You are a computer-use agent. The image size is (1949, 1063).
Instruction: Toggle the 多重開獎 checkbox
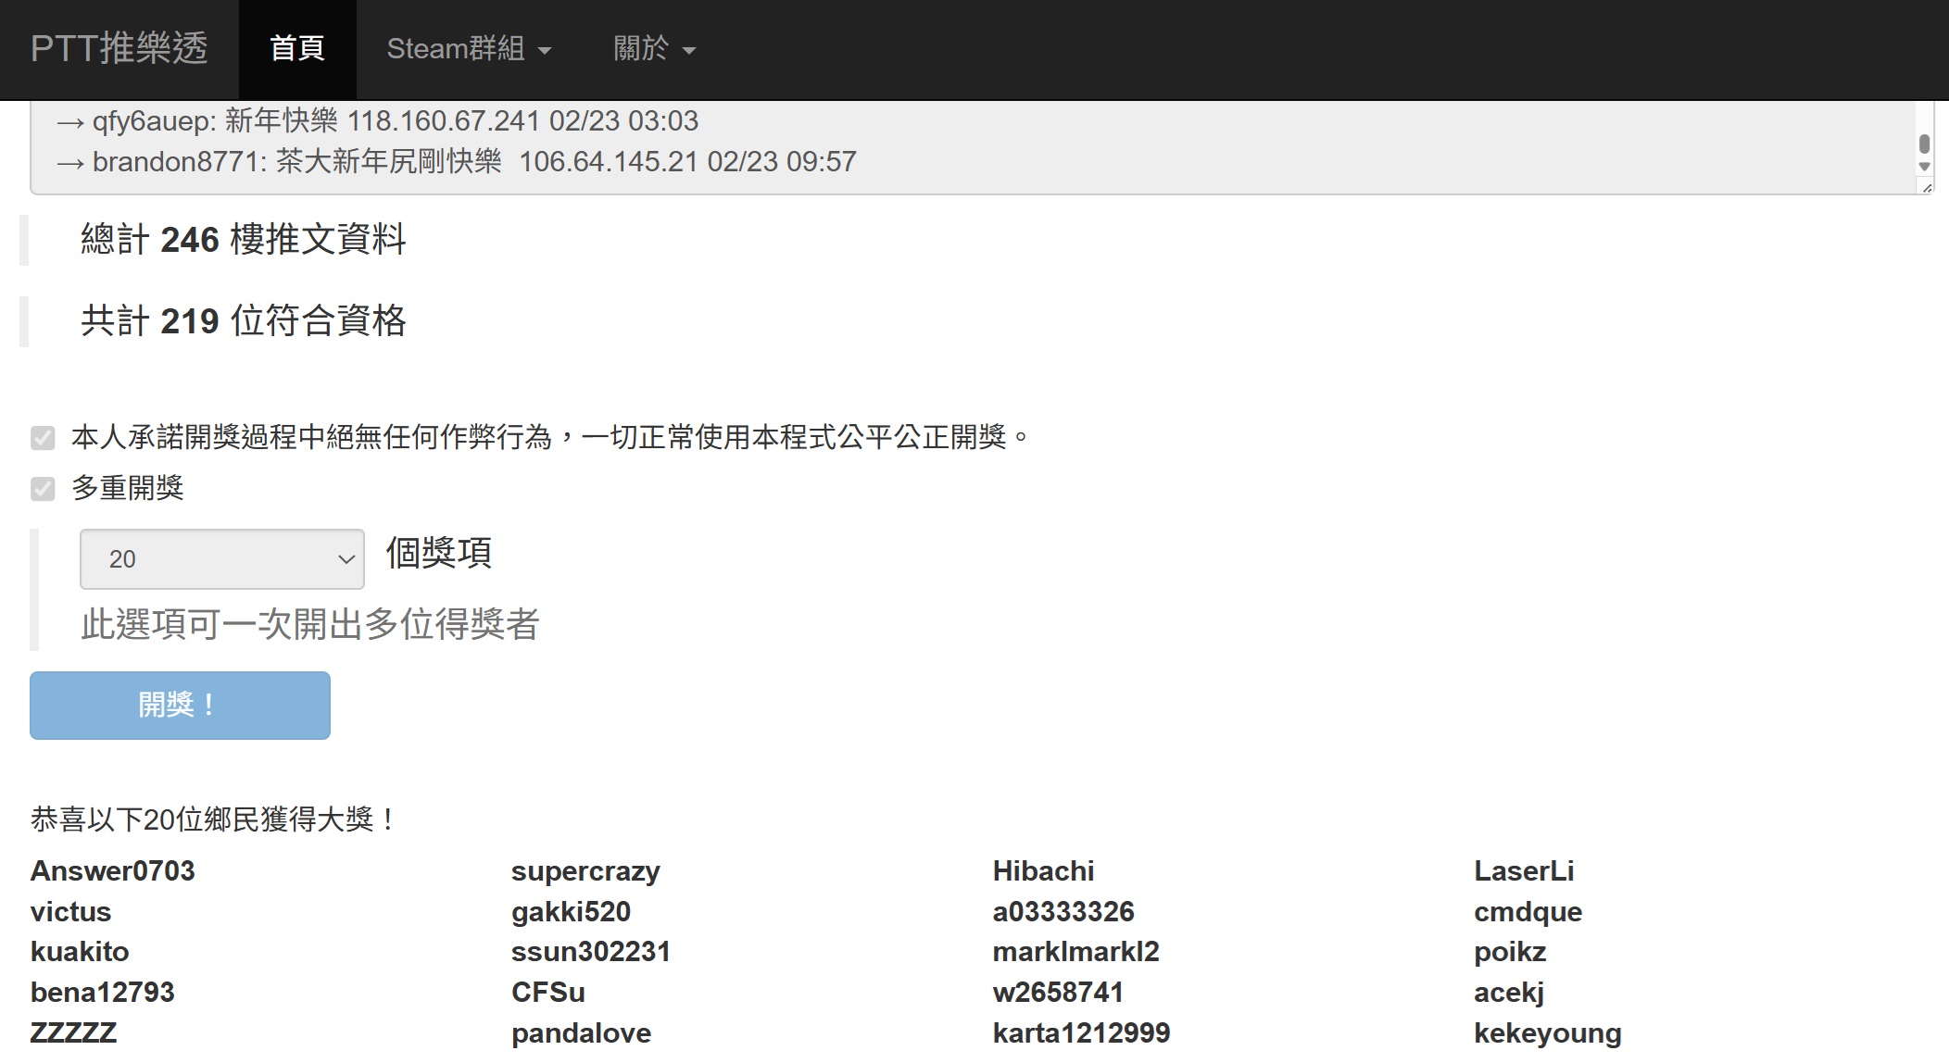(43, 489)
